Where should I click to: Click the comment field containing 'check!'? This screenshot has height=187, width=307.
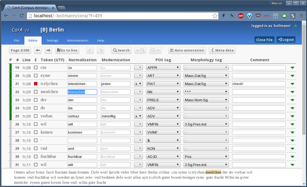(x=259, y=84)
